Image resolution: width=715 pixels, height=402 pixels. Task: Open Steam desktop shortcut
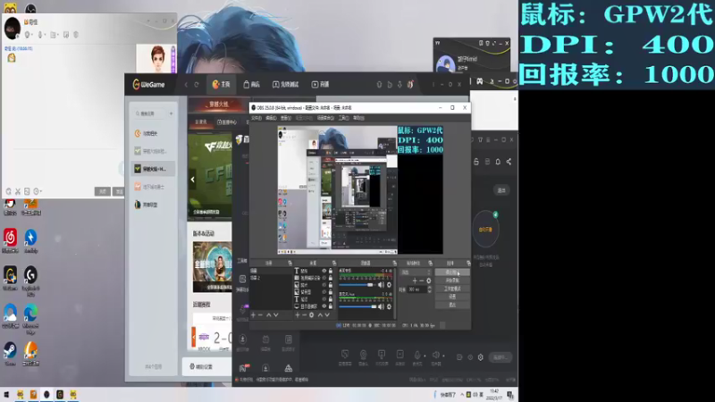10,353
